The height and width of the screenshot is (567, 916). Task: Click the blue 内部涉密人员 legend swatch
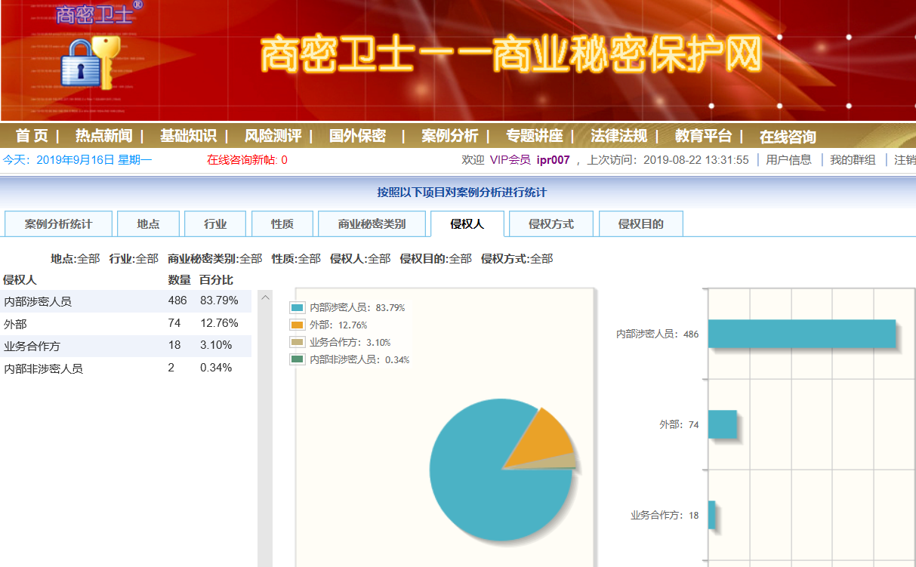tap(297, 307)
